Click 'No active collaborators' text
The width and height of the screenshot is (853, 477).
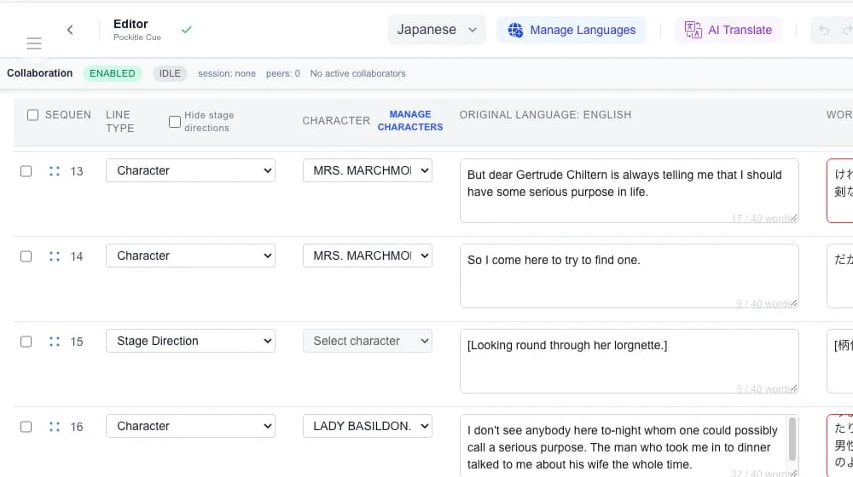point(358,73)
